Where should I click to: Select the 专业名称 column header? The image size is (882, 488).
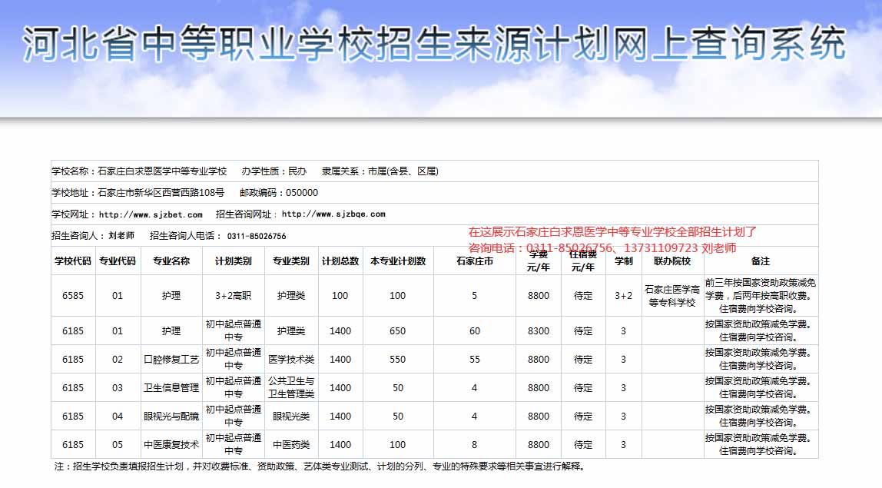pos(171,261)
